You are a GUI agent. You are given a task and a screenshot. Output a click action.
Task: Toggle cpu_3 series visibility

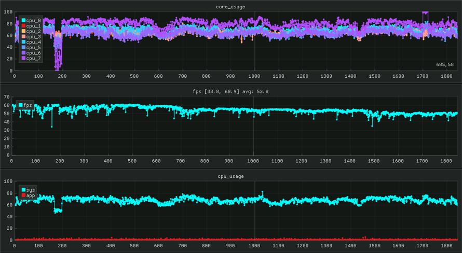point(30,37)
